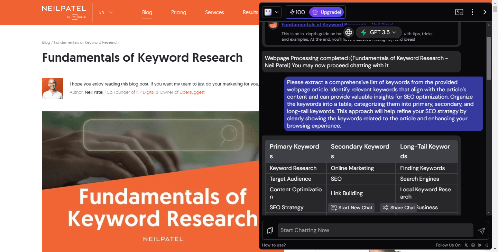Viewport: 498px width, 252px height.
Task: Open the Apple follow icon
Action: coord(487,245)
